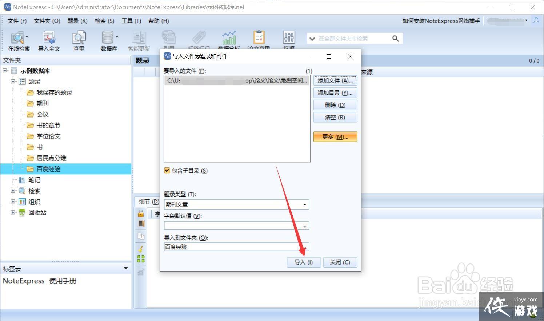Click the 来源 column header
544x321 pixels.
coord(367,72)
